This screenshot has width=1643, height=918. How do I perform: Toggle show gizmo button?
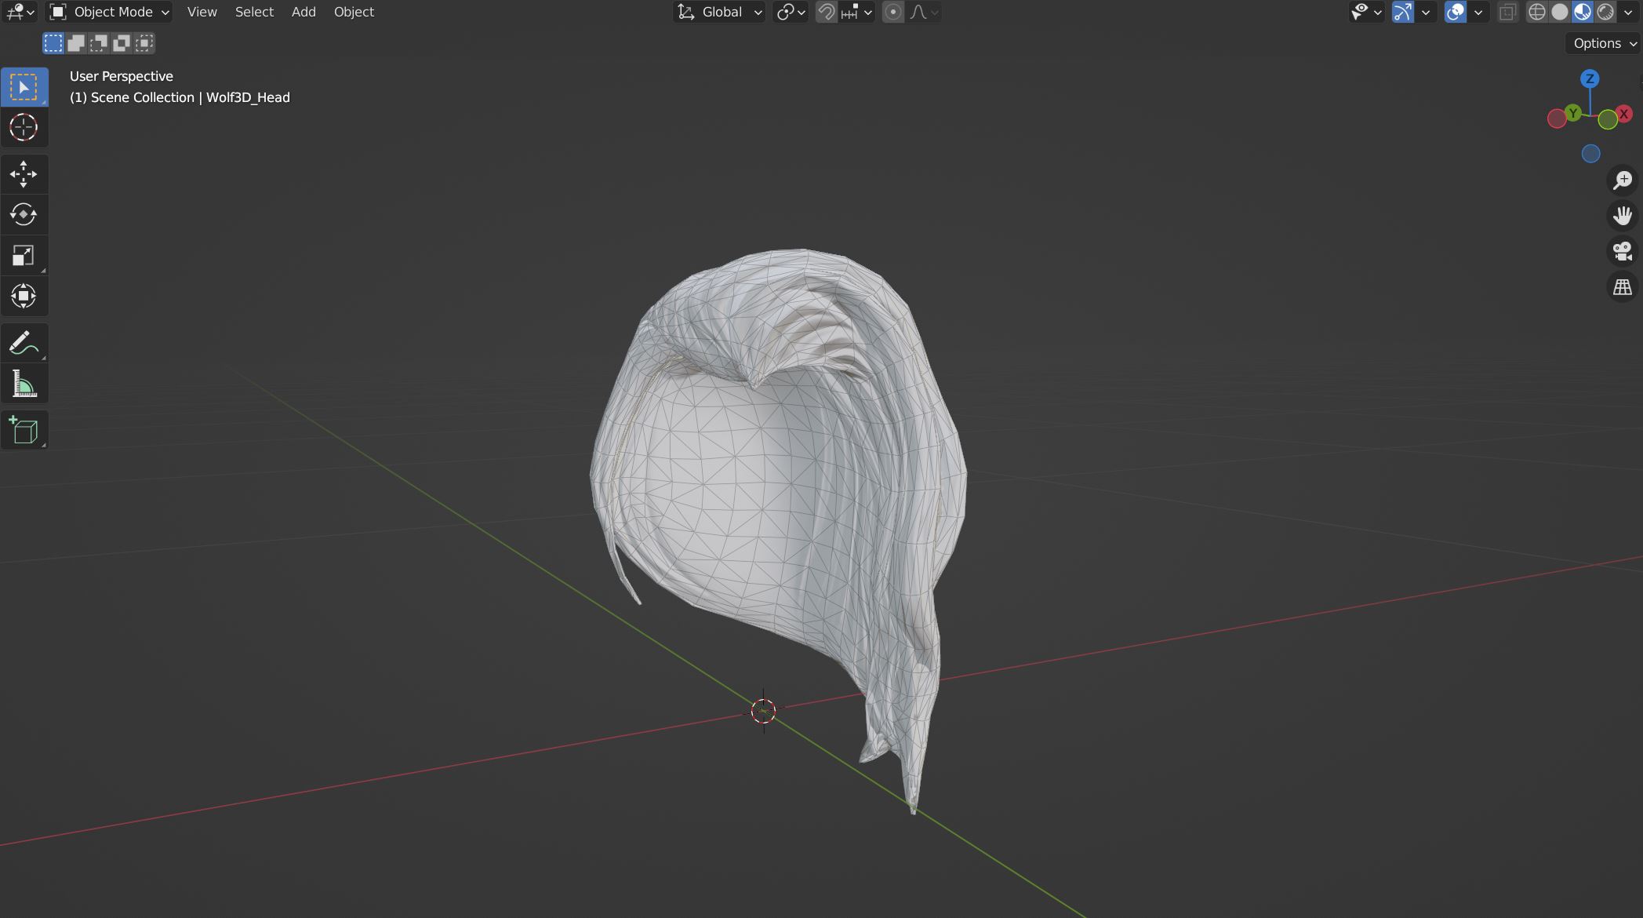(x=1402, y=12)
